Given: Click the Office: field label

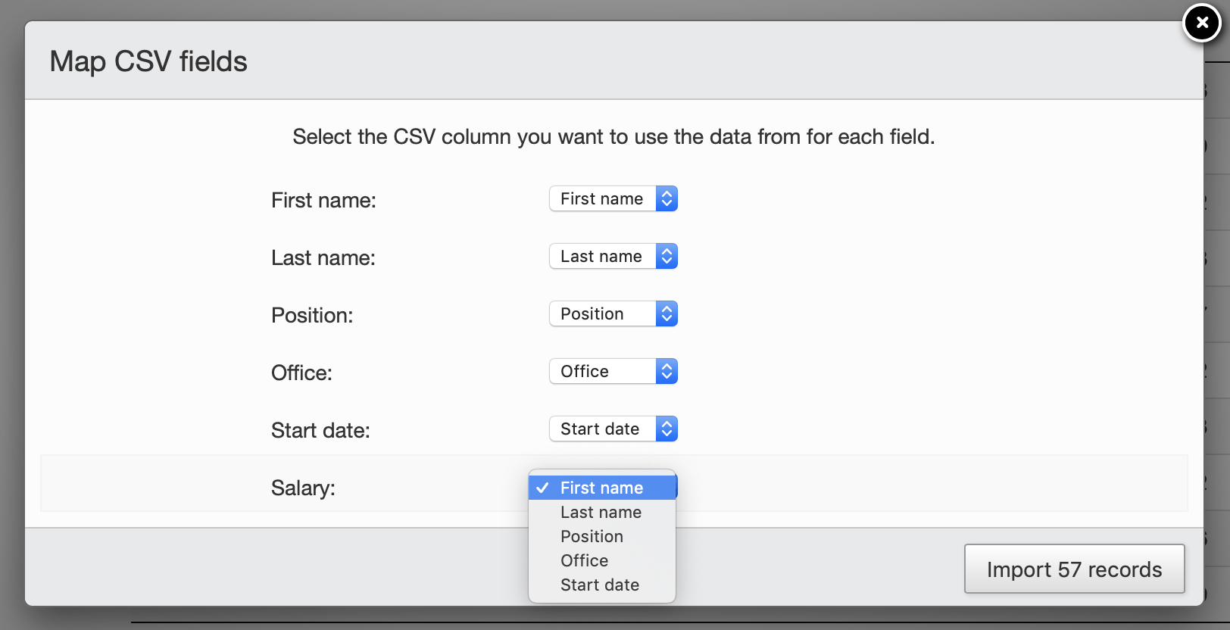Looking at the screenshot, I should (x=301, y=373).
